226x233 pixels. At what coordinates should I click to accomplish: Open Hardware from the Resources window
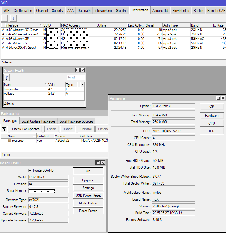(212, 116)
